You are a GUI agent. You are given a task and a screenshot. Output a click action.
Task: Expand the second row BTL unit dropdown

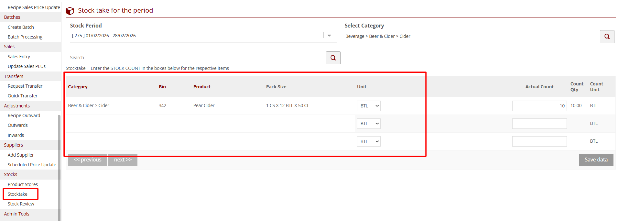click(x=368, y=124)
